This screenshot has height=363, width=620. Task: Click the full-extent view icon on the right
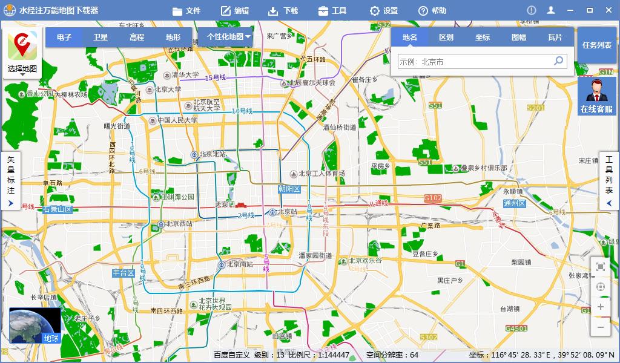click(601, 267)
